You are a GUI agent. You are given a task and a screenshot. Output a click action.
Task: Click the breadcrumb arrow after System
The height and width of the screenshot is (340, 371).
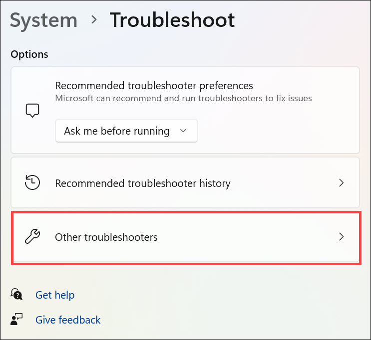click(x=93, y=21)
